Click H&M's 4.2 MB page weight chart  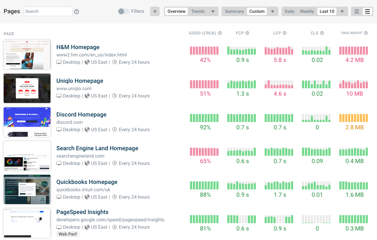(x=354, y=51)
